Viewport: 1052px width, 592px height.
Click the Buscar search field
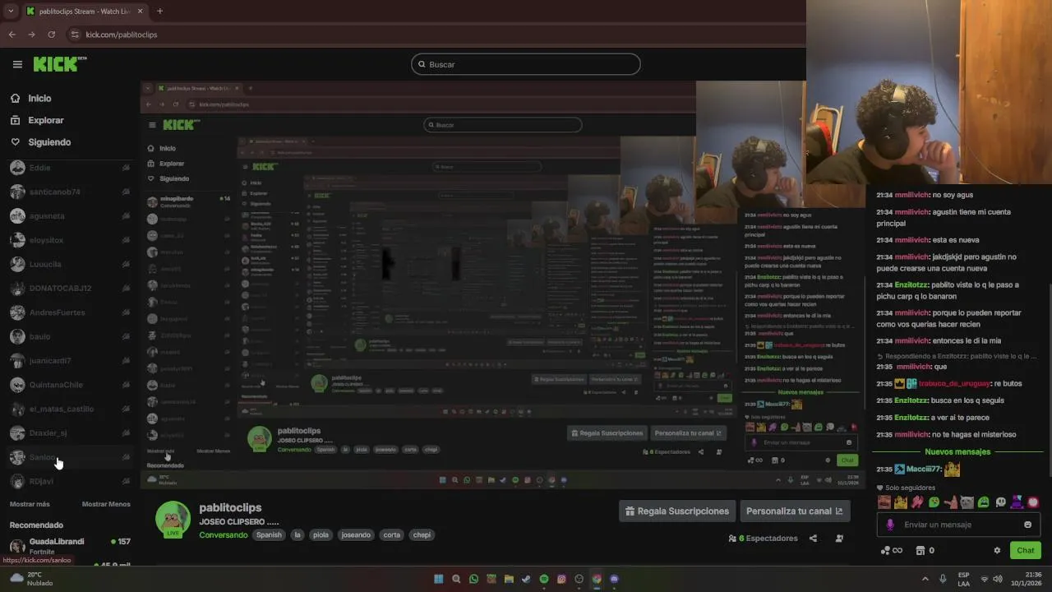click(526, 64)
